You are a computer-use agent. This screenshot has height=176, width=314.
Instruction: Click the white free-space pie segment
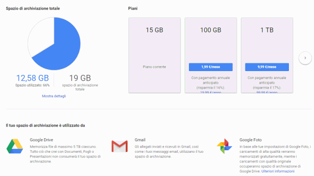click(x=41, y=36)
